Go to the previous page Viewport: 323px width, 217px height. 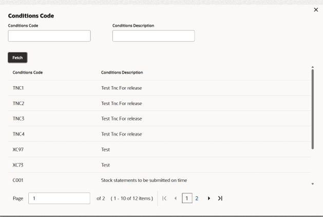tap(176, 198)
